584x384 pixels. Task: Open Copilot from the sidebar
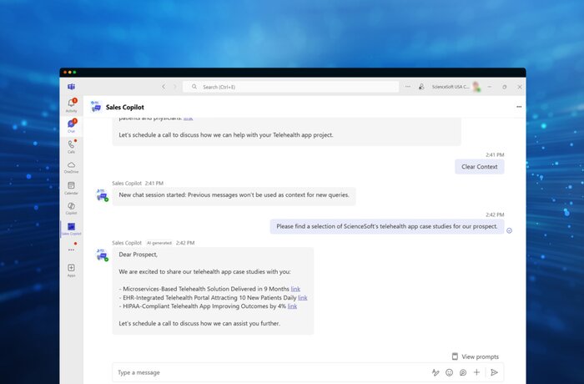[x=71, y=209]
